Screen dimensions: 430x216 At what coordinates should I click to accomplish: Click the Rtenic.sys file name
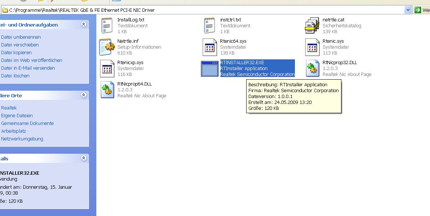click(x=333, y=41)
